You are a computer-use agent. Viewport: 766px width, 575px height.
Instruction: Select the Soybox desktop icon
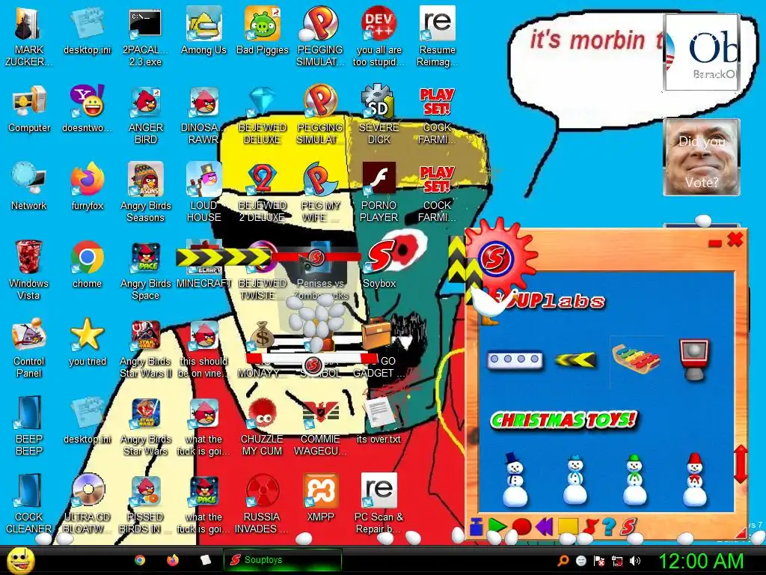pyautogui.click(x=379, y=264)
